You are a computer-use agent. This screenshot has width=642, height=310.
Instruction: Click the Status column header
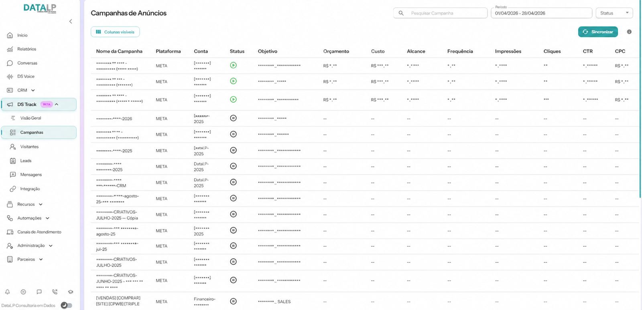237,51
